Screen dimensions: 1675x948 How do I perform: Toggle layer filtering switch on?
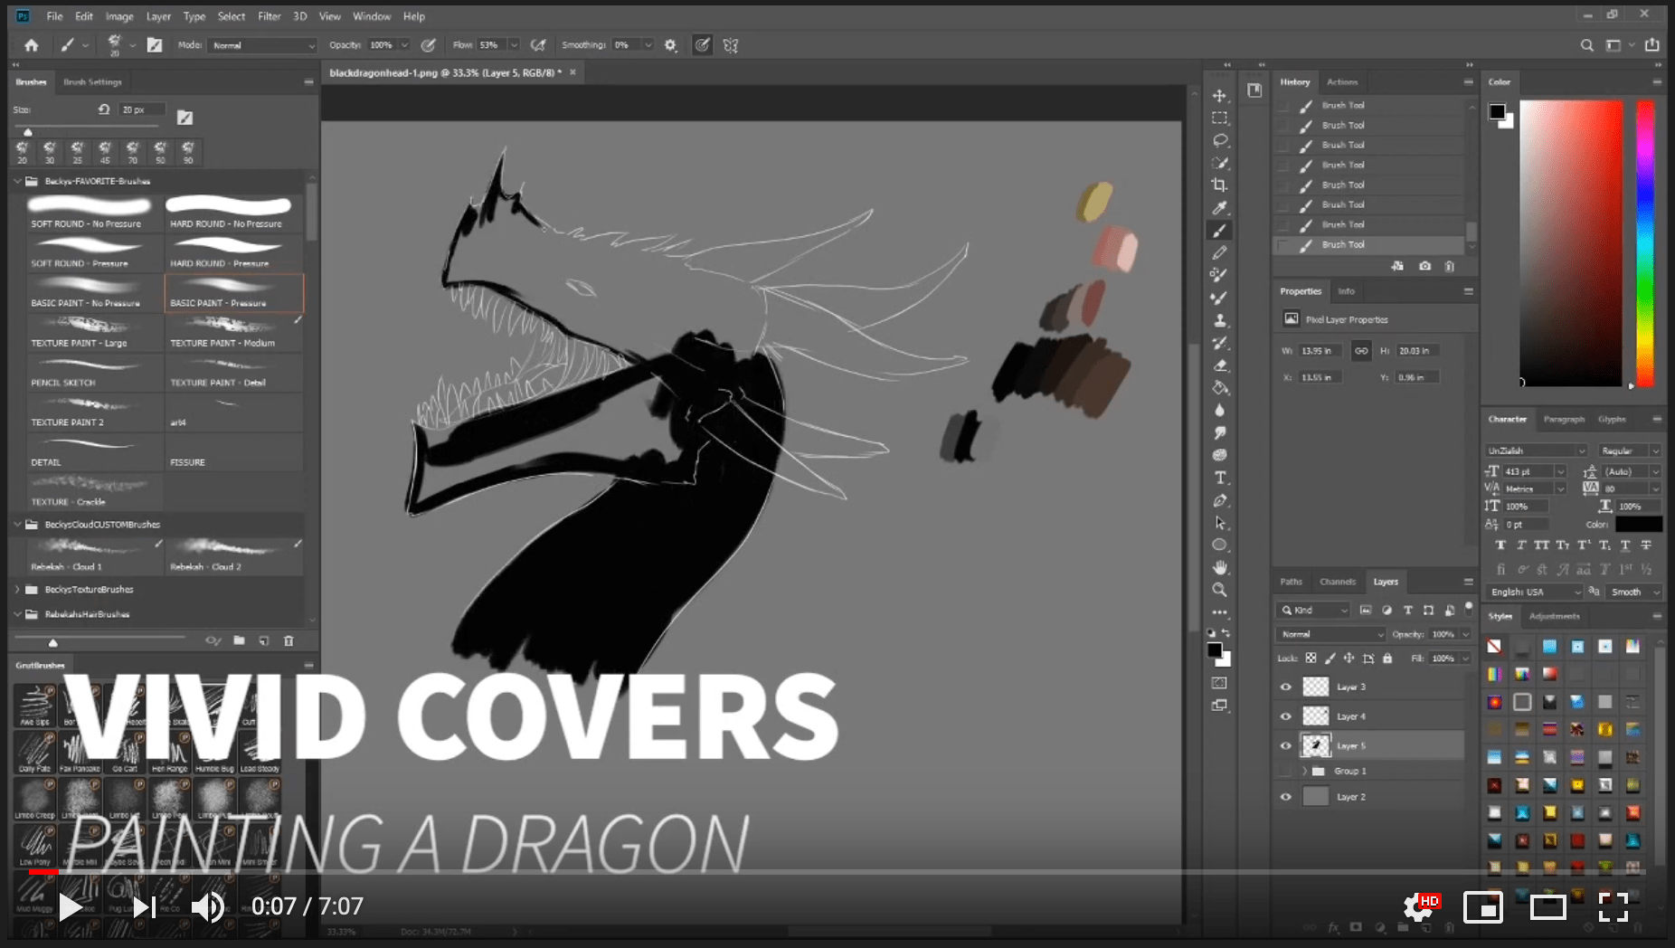pyautogui.click(x=1469, y=609)
